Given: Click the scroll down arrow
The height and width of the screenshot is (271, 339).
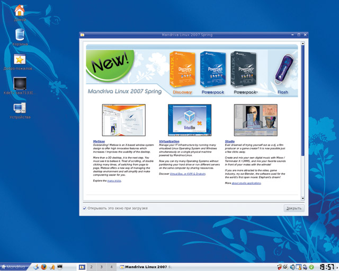Looking at the screenshot, I should 302,198.
